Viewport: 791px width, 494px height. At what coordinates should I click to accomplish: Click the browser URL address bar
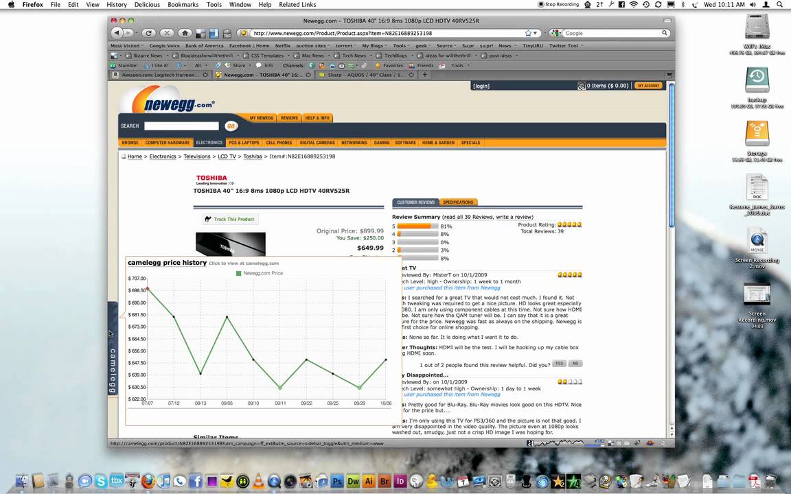click(387, 33)
